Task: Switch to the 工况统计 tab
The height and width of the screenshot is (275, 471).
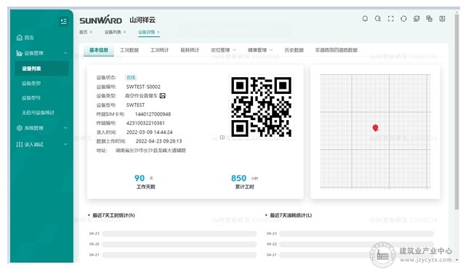Action: tap(159, 50)
